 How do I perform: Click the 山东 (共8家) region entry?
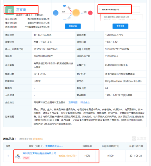point(11,19)
